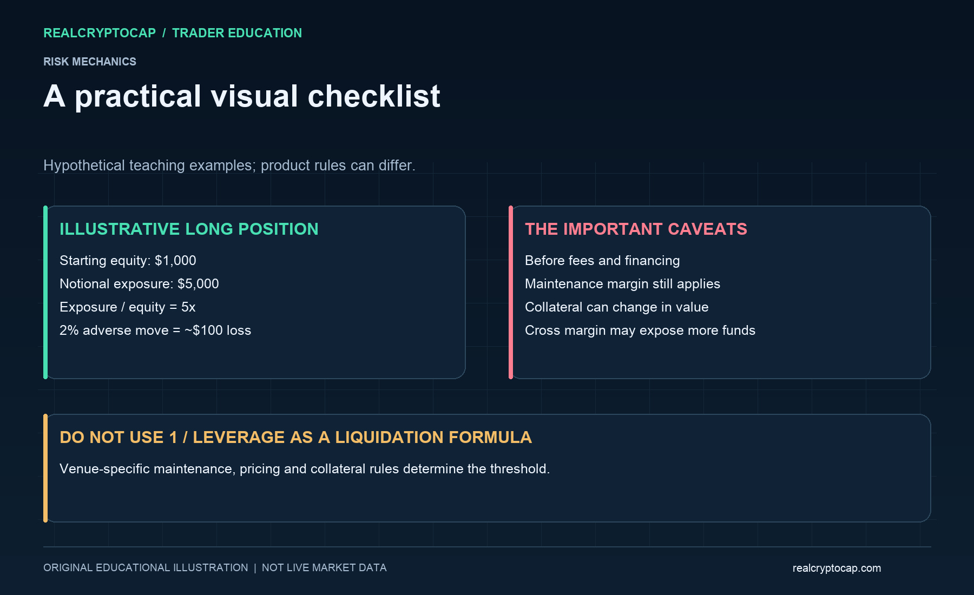The width and height of the screenshot is (974, 595).
Task: Click the DO NOT USE 1 / LEVERAGE heading
Action: pos(295,438)
